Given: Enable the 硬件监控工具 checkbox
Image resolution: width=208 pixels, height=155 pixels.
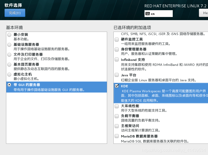Looking at the screenshot, I should (117, 39).
